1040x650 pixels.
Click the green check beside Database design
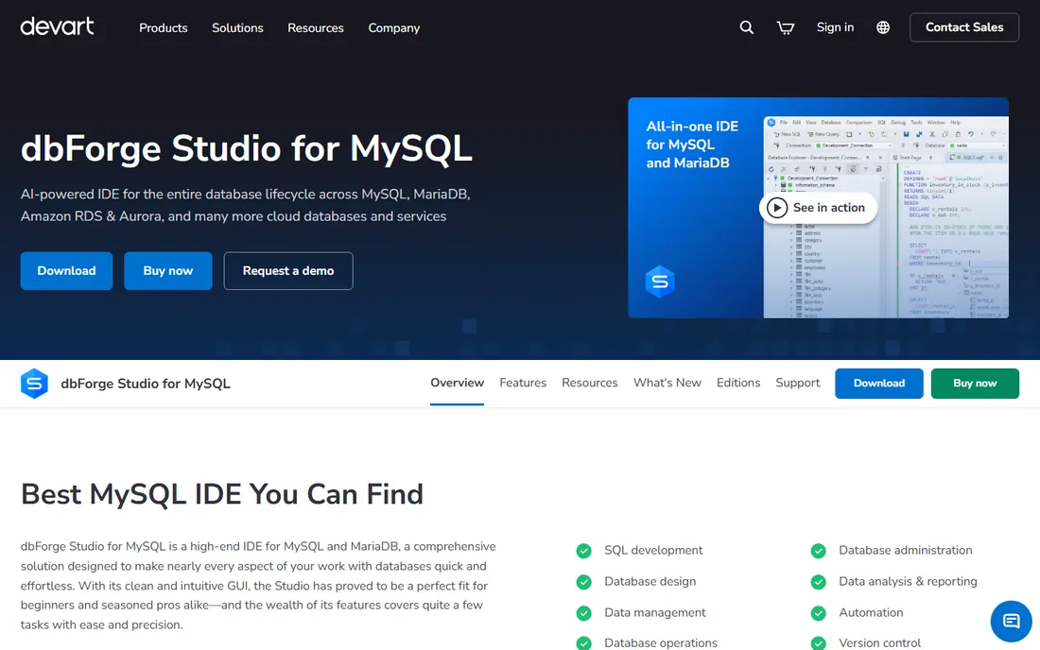pyautogui.click(x=583, y=582)
